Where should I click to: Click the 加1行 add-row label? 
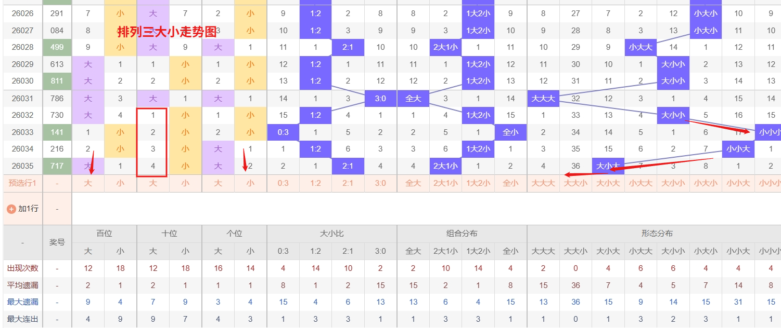(28, 209)
